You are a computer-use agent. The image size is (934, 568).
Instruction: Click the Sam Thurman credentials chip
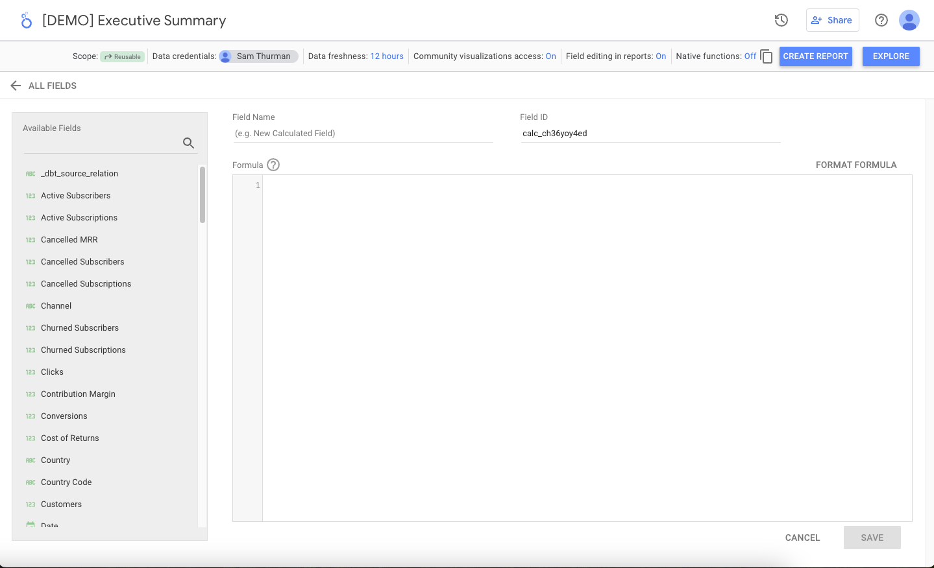258,56
